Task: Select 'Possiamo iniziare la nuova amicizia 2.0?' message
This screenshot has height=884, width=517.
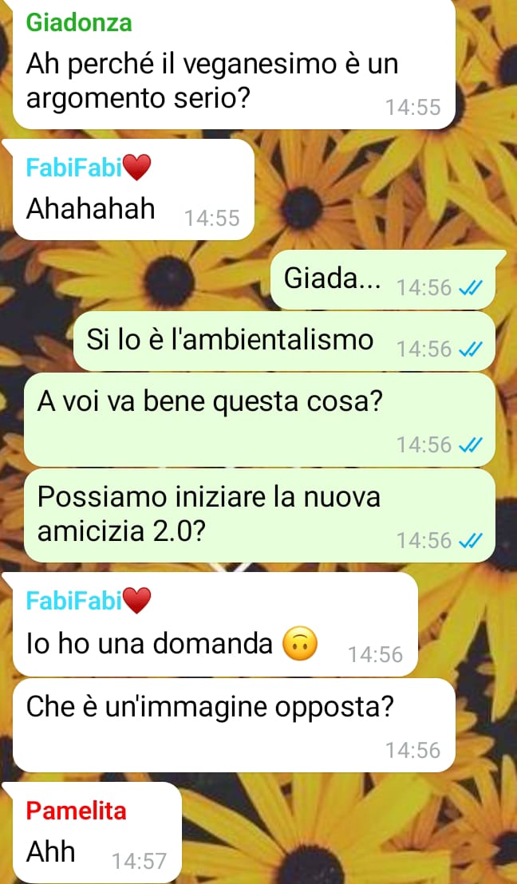Action: [259, 516]
